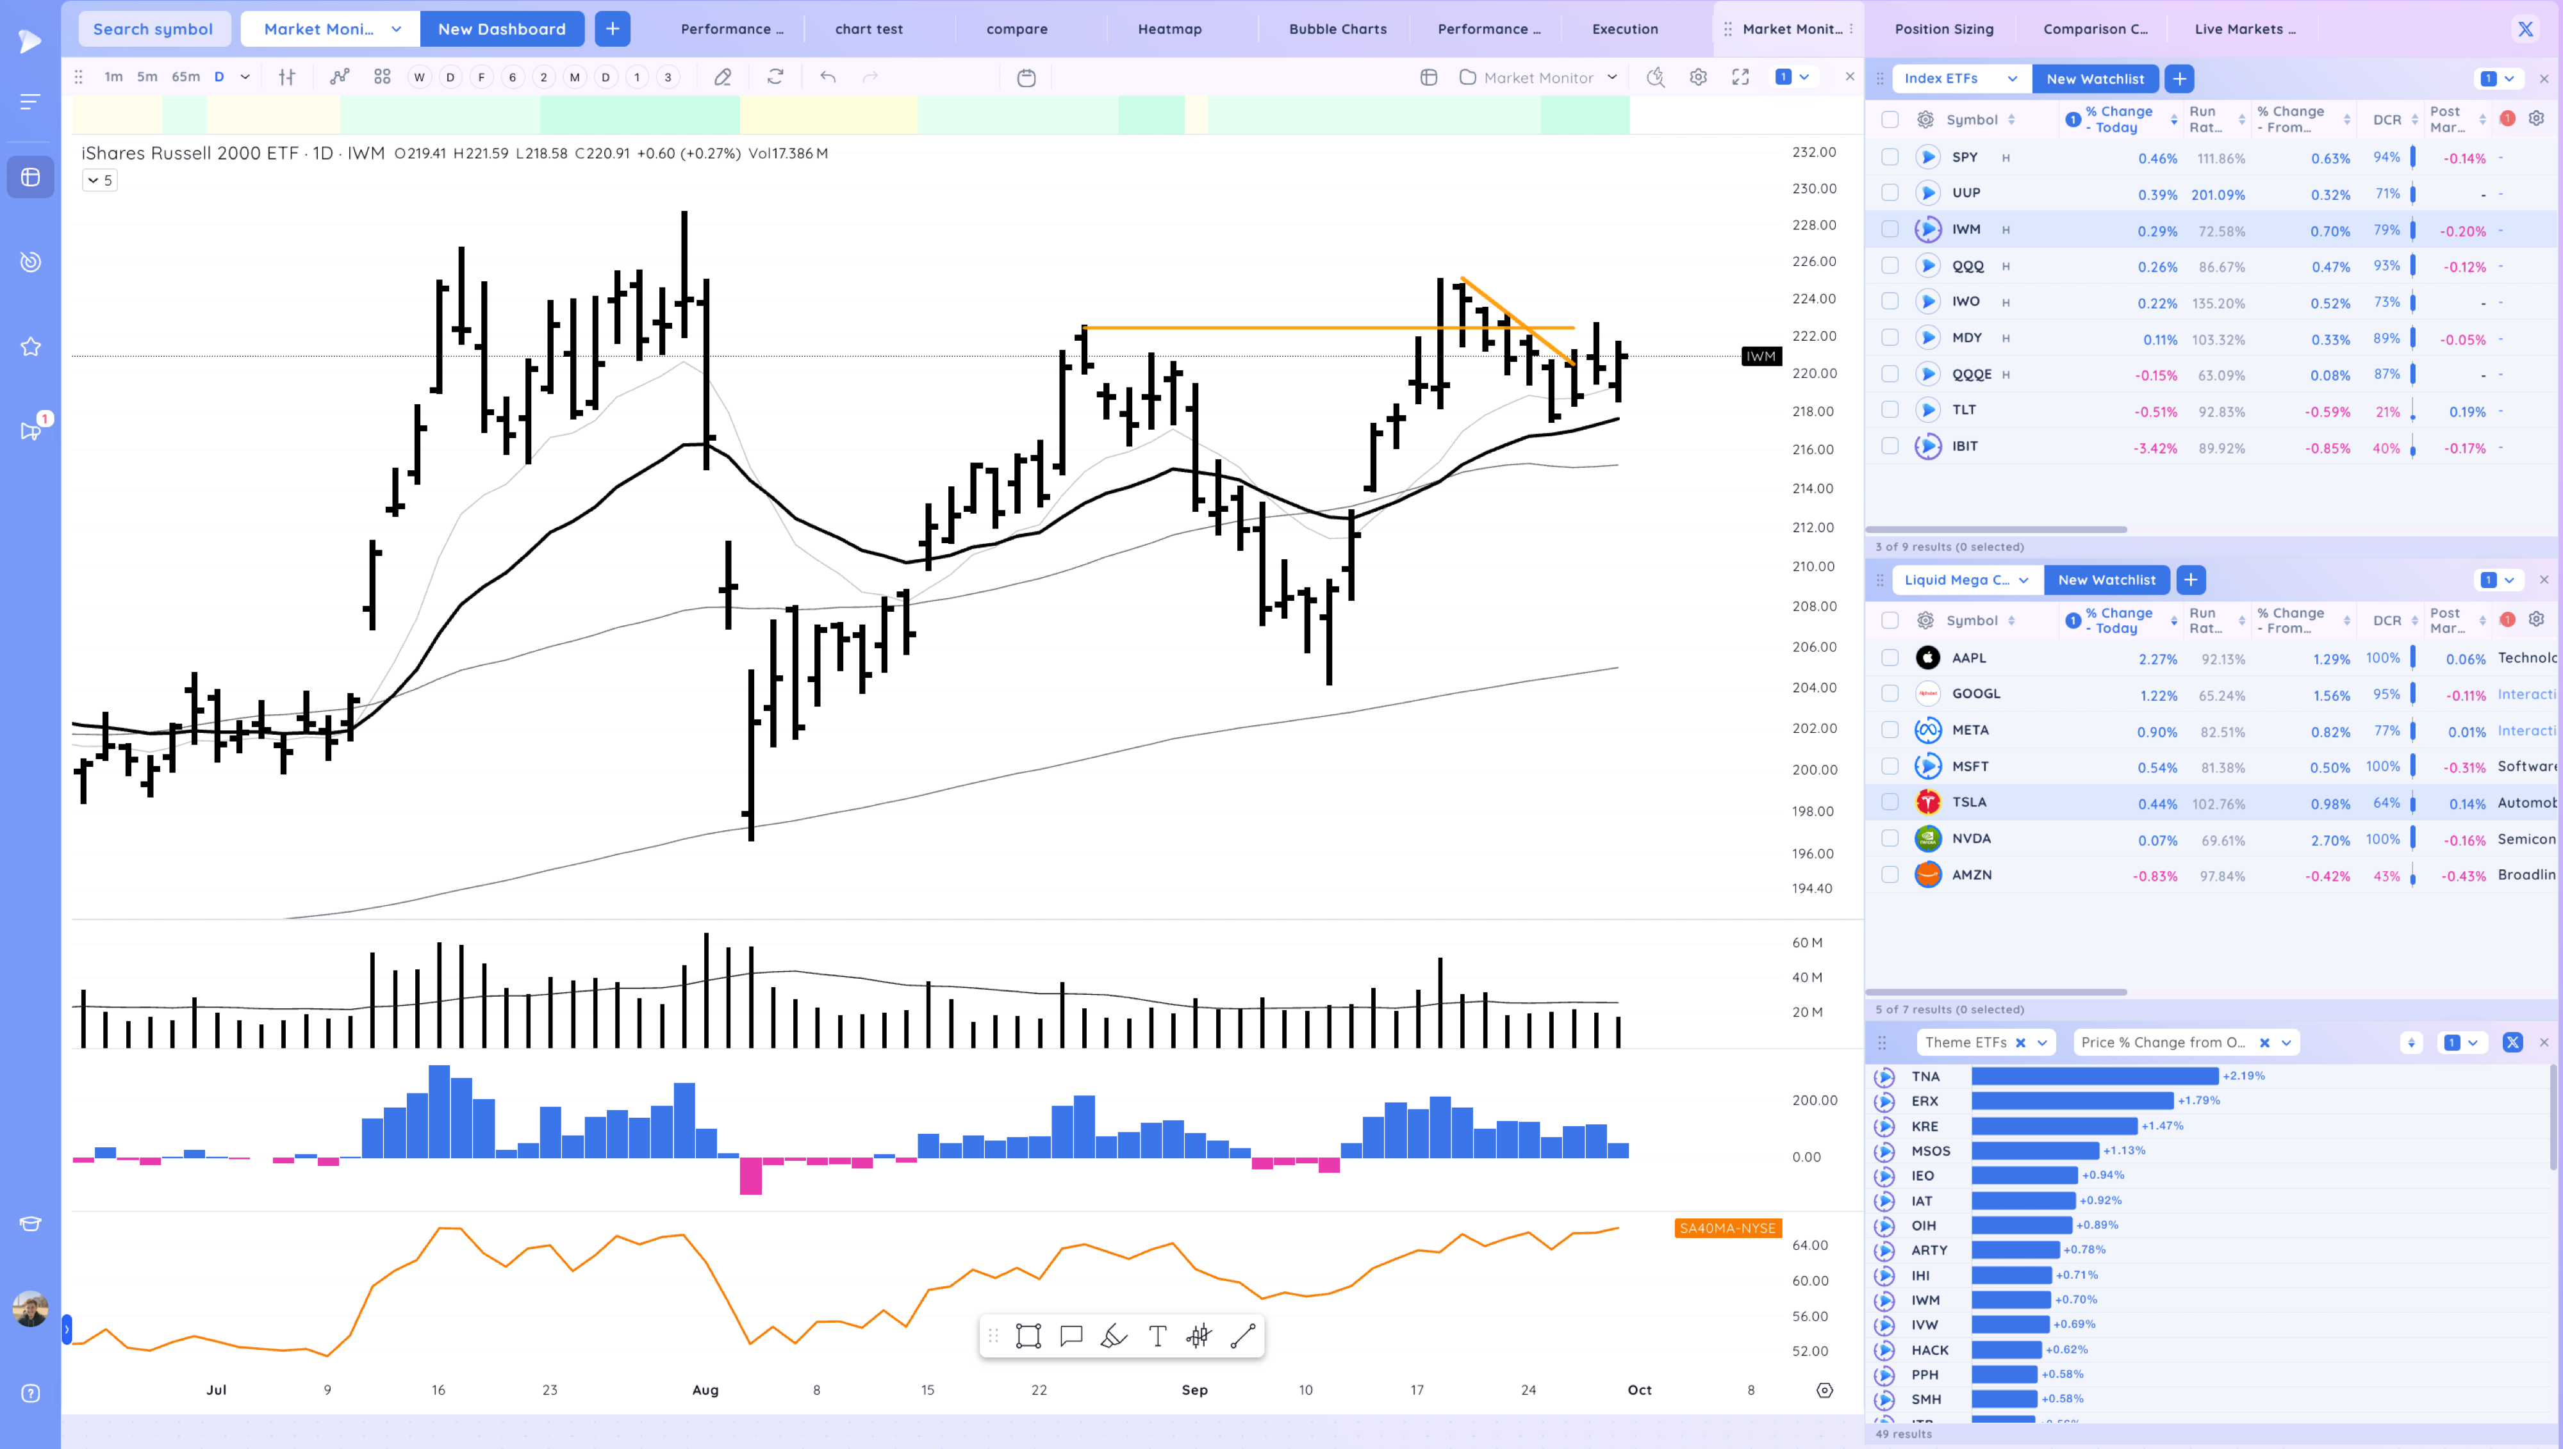Click the New Dashboard button

(502, 29)
